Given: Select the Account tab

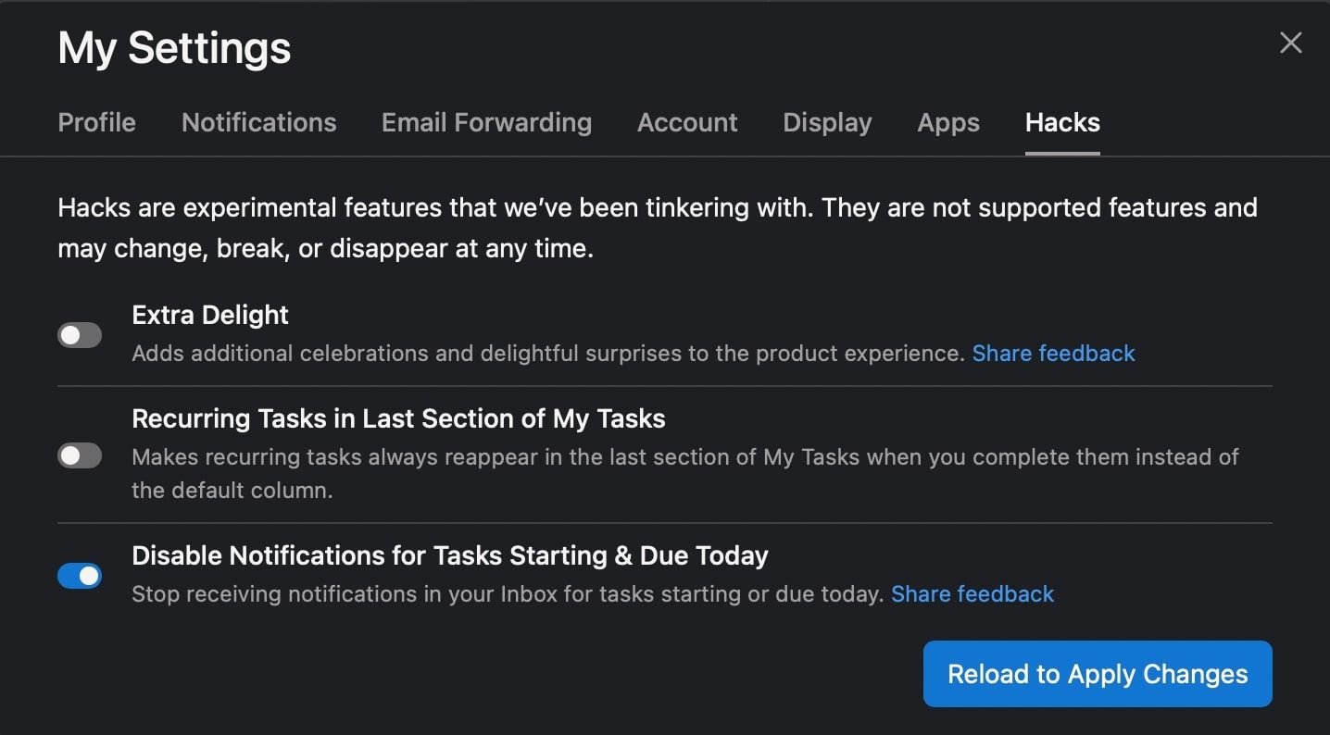Looking at the screenshot, I should pyautogui.click(x=687, y=123).
